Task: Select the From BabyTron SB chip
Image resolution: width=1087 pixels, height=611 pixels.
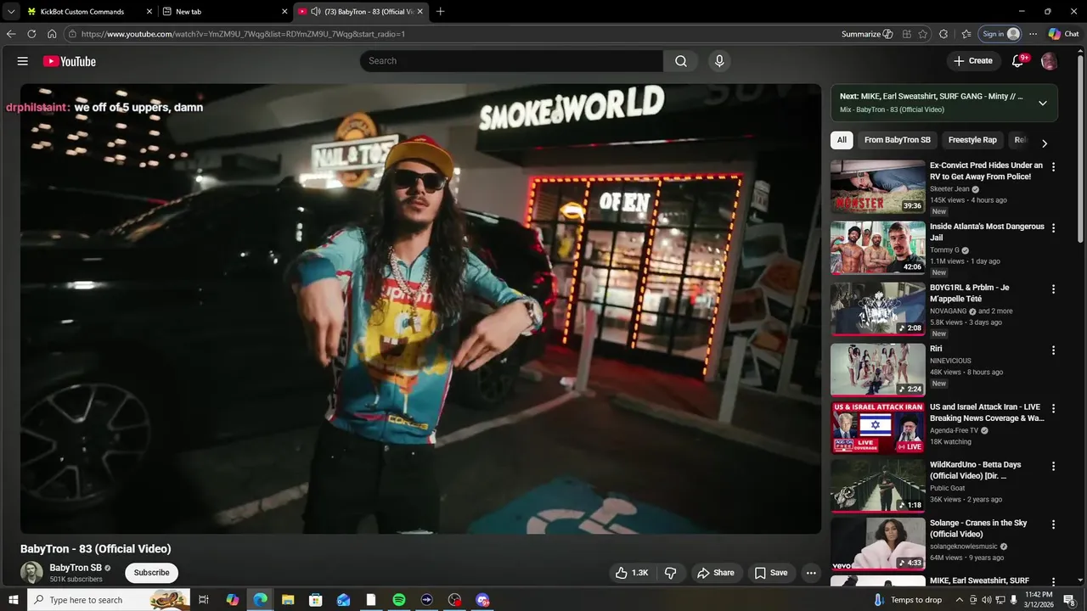Action: click(898, 140)
